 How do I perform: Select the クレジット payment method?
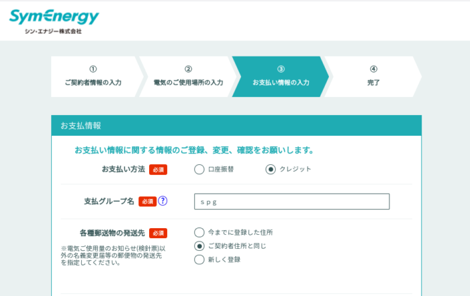271,170
